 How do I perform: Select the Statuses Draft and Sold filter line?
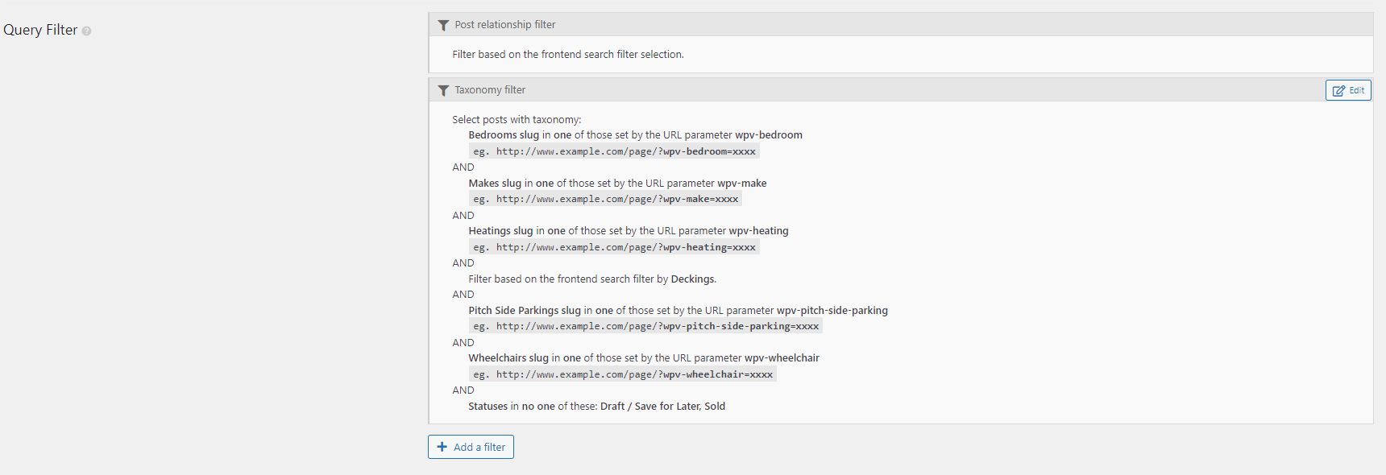coord(596,407)
